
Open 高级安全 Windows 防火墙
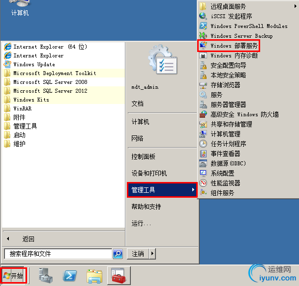click(239, 114)
